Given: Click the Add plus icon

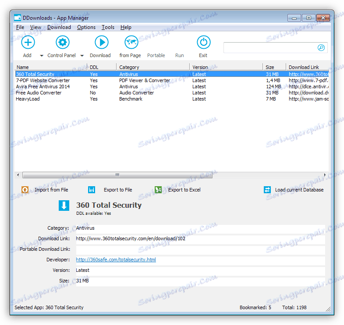Looking at the screenshot, I should coord(28,42).
